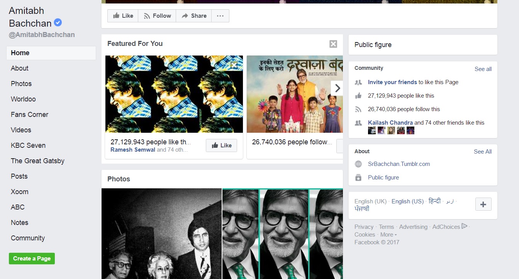Click the last friend avatar thumbnail in Community
This screenshot has height=279, width=519.
point(410,130)
